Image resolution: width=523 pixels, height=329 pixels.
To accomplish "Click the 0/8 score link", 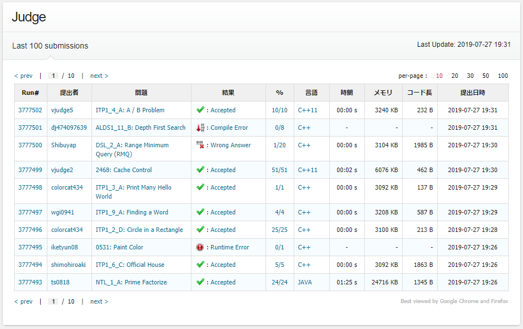I will (x=280, y=128).
